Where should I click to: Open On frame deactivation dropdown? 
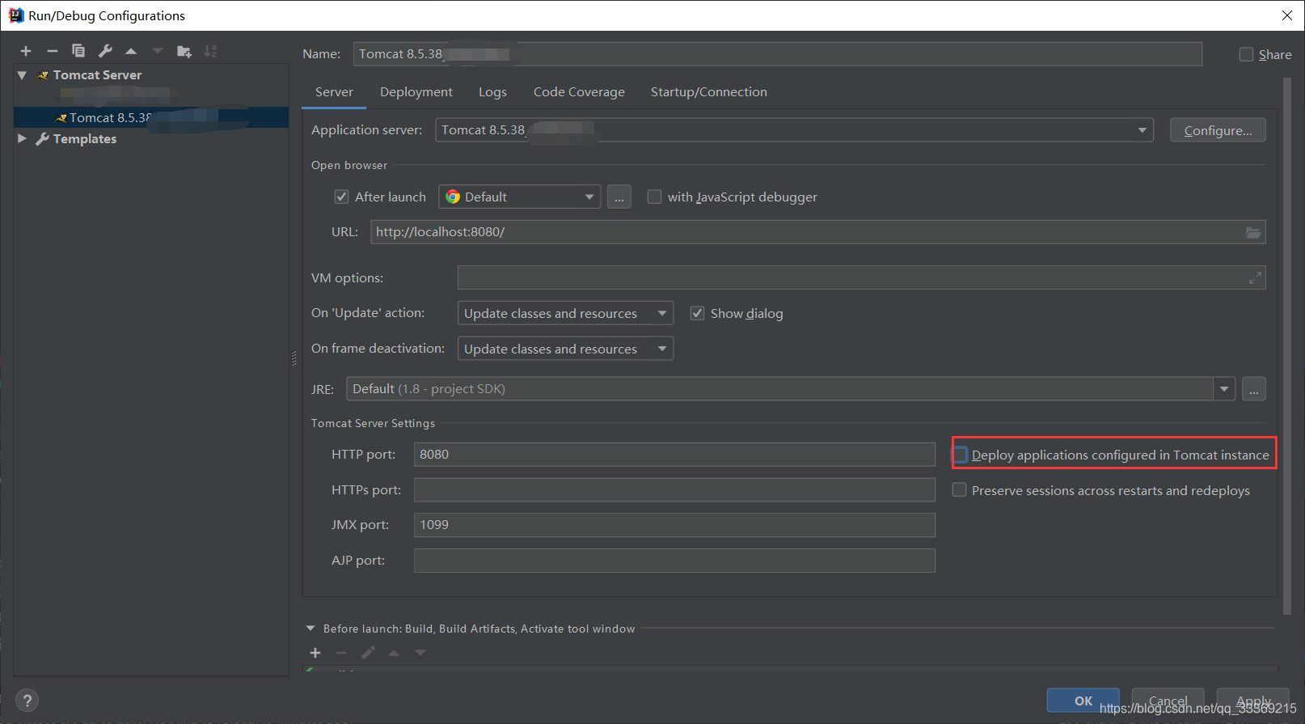tap(565, 349)
